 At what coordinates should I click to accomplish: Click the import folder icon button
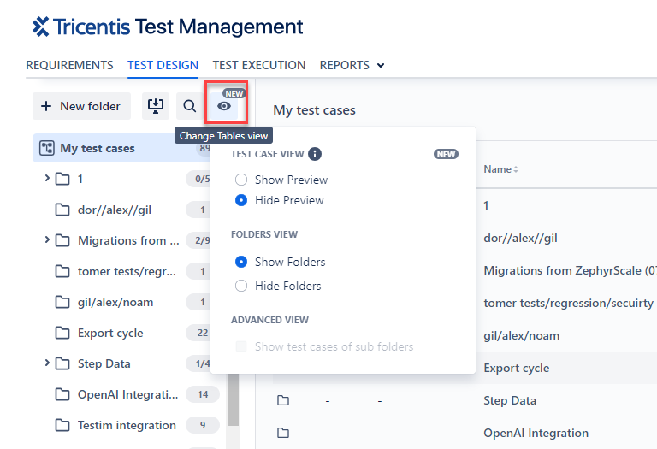point(156,106)
